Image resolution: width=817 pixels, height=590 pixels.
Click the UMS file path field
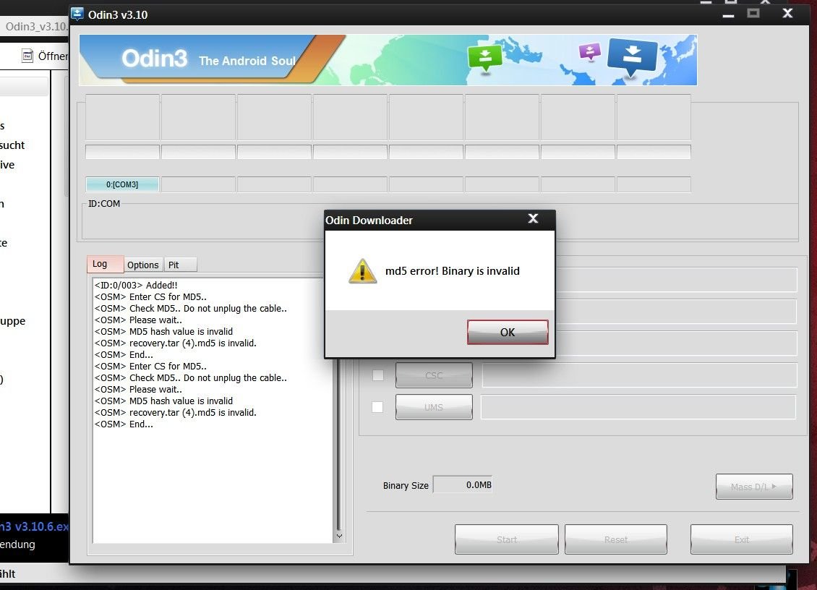click(x=638, y=407)
